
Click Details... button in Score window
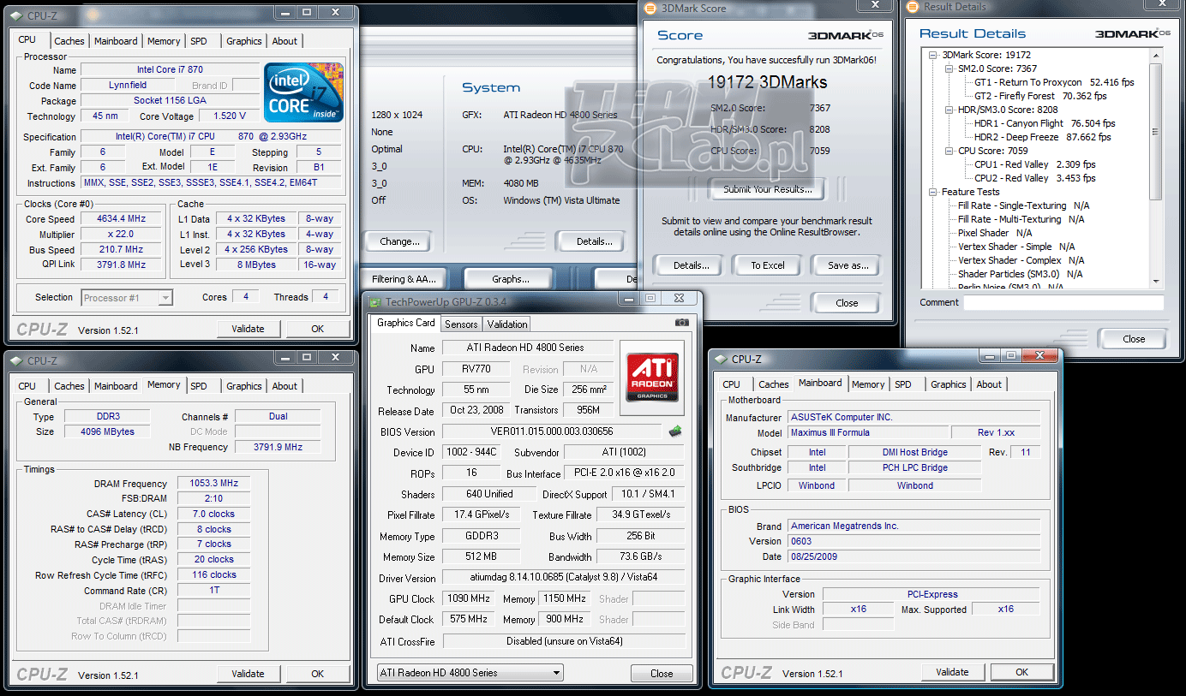click(691, 265)
